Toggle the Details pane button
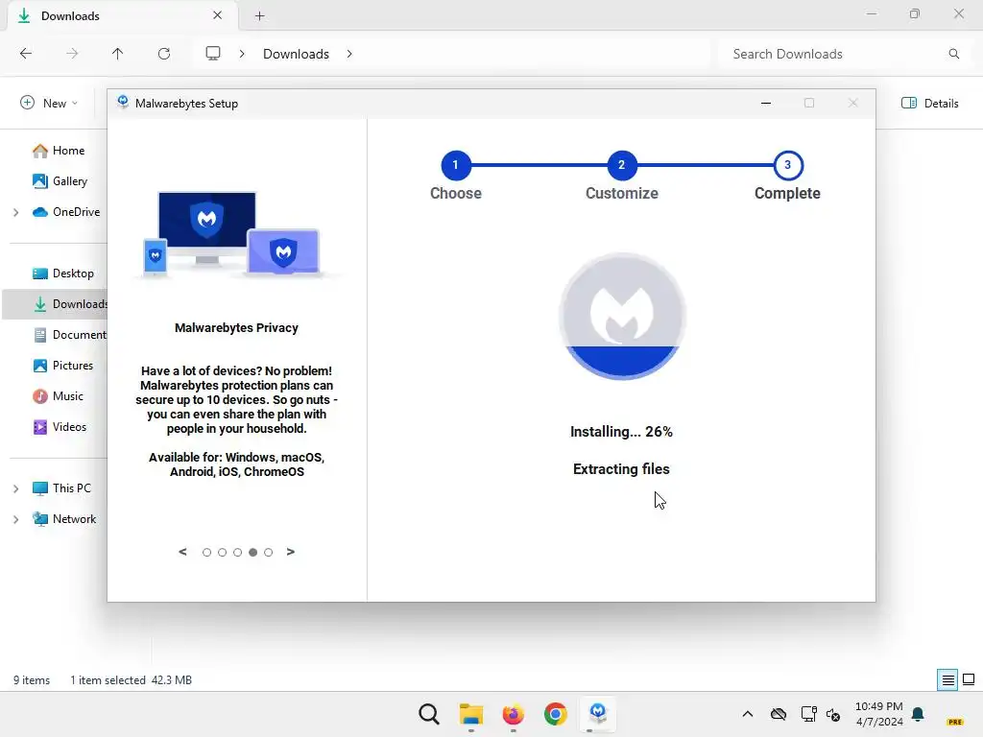This screenshot has height=737, width=983. [929, 103]
